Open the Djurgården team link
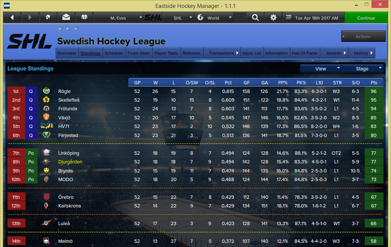 pyautogui.click(x=70, y=162)
